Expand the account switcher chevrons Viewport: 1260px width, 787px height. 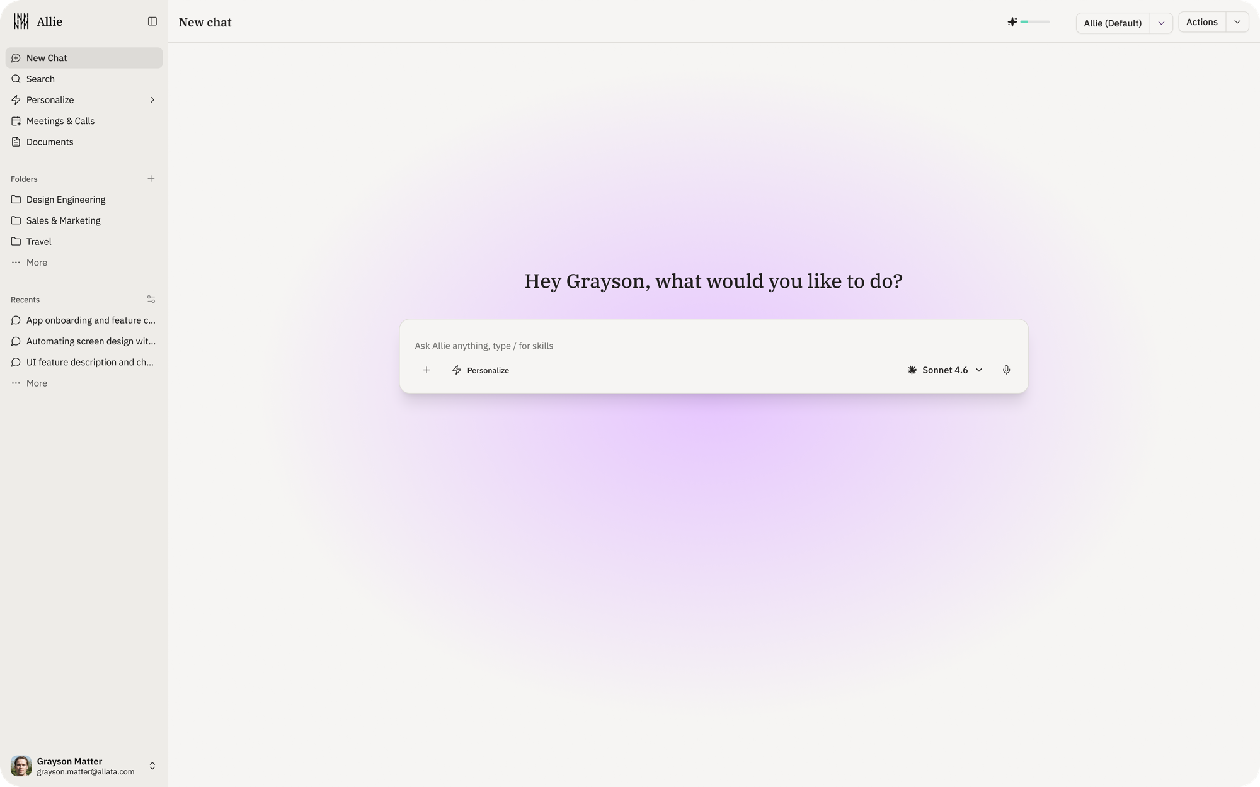152,766
